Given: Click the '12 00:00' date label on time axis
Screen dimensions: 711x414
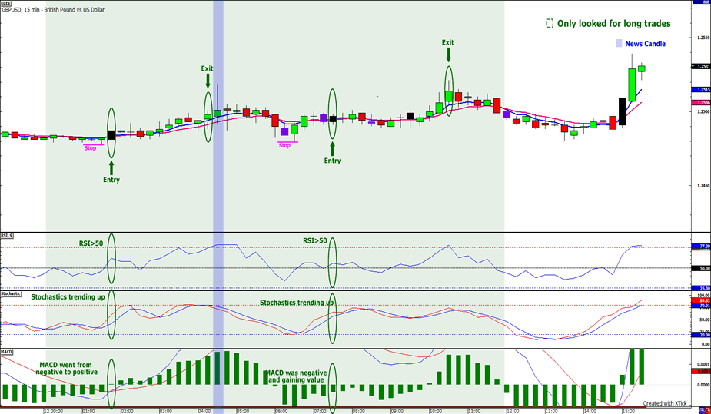Looking at the screenshot, I should 53,411.
